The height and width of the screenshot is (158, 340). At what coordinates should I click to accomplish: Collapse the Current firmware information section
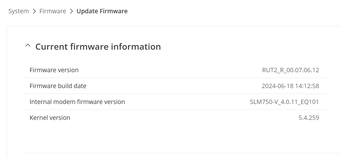point(28,46)
